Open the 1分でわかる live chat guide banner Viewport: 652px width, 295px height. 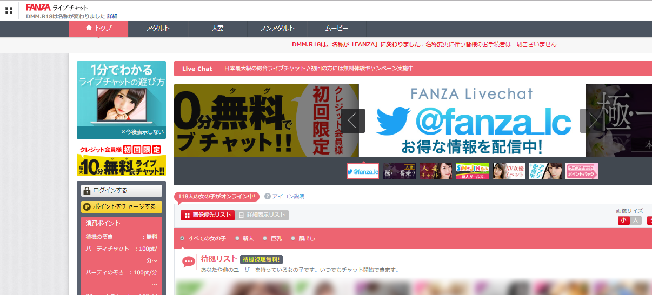pos(121,94)
